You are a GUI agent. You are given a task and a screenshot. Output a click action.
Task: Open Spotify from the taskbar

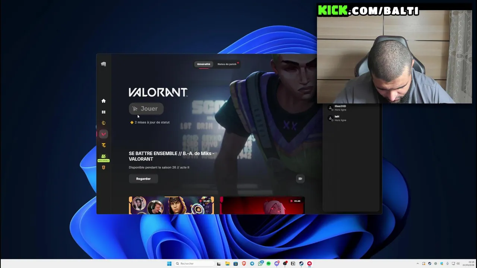pos(268,264)
